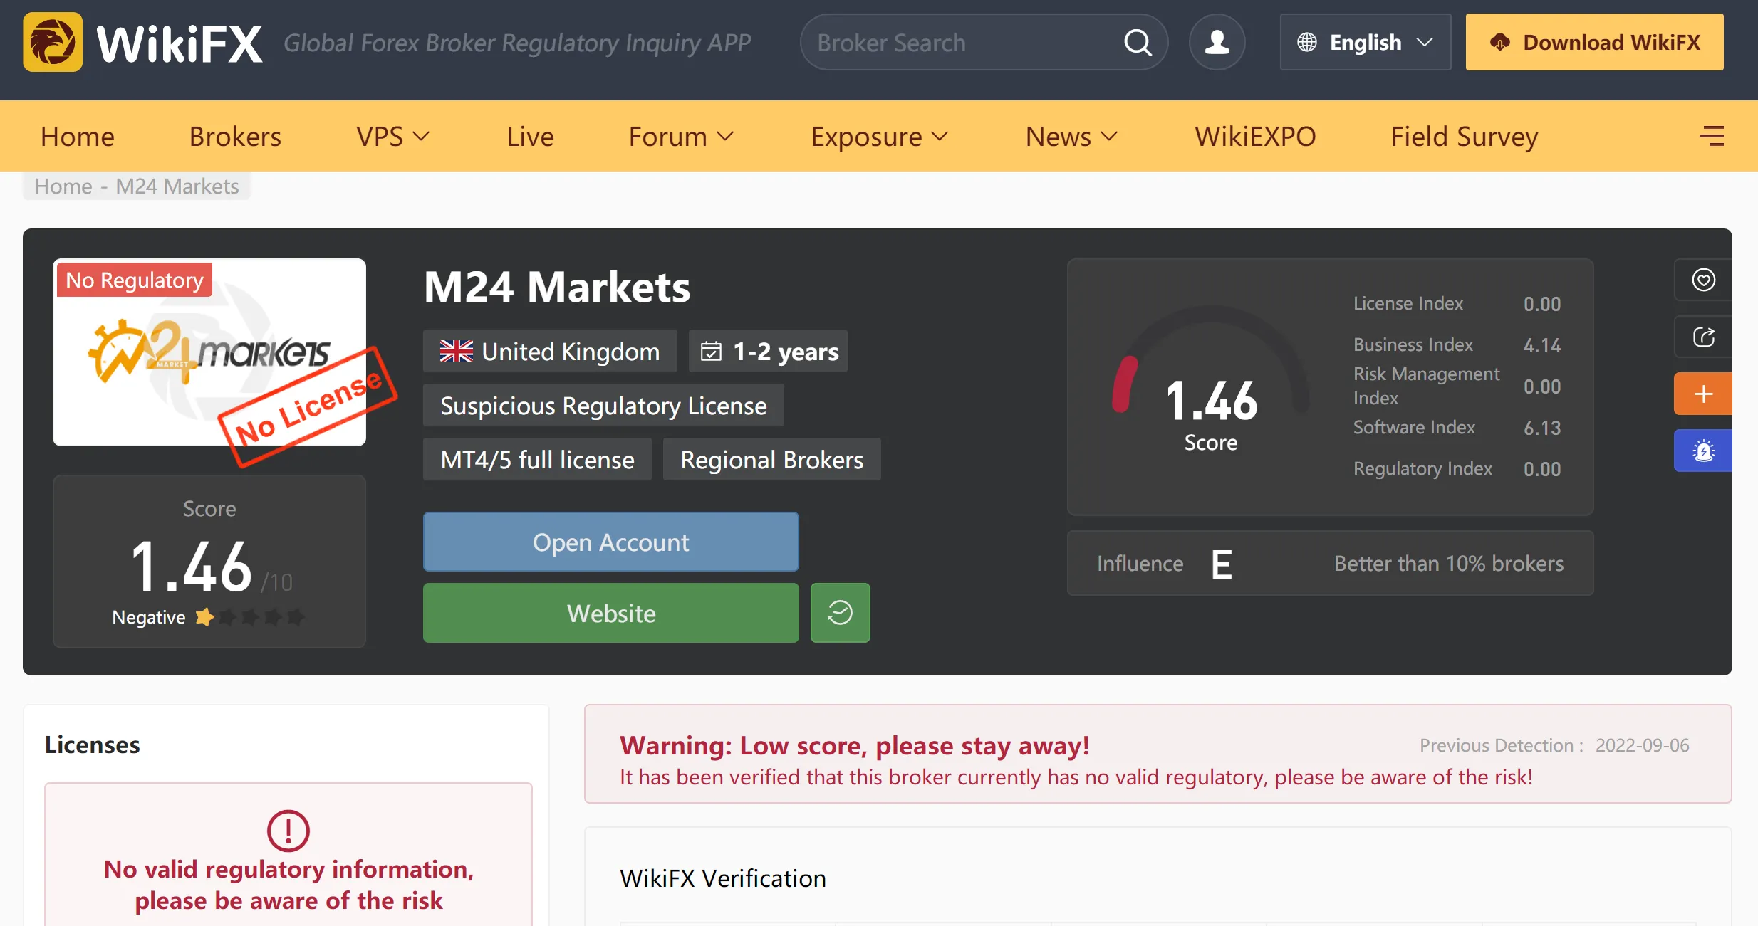
Task: Expand the Exposure menu dropdown
Action: point(880,136)
